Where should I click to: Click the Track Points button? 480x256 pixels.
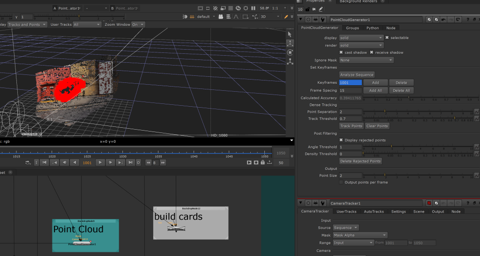[351, 126]
